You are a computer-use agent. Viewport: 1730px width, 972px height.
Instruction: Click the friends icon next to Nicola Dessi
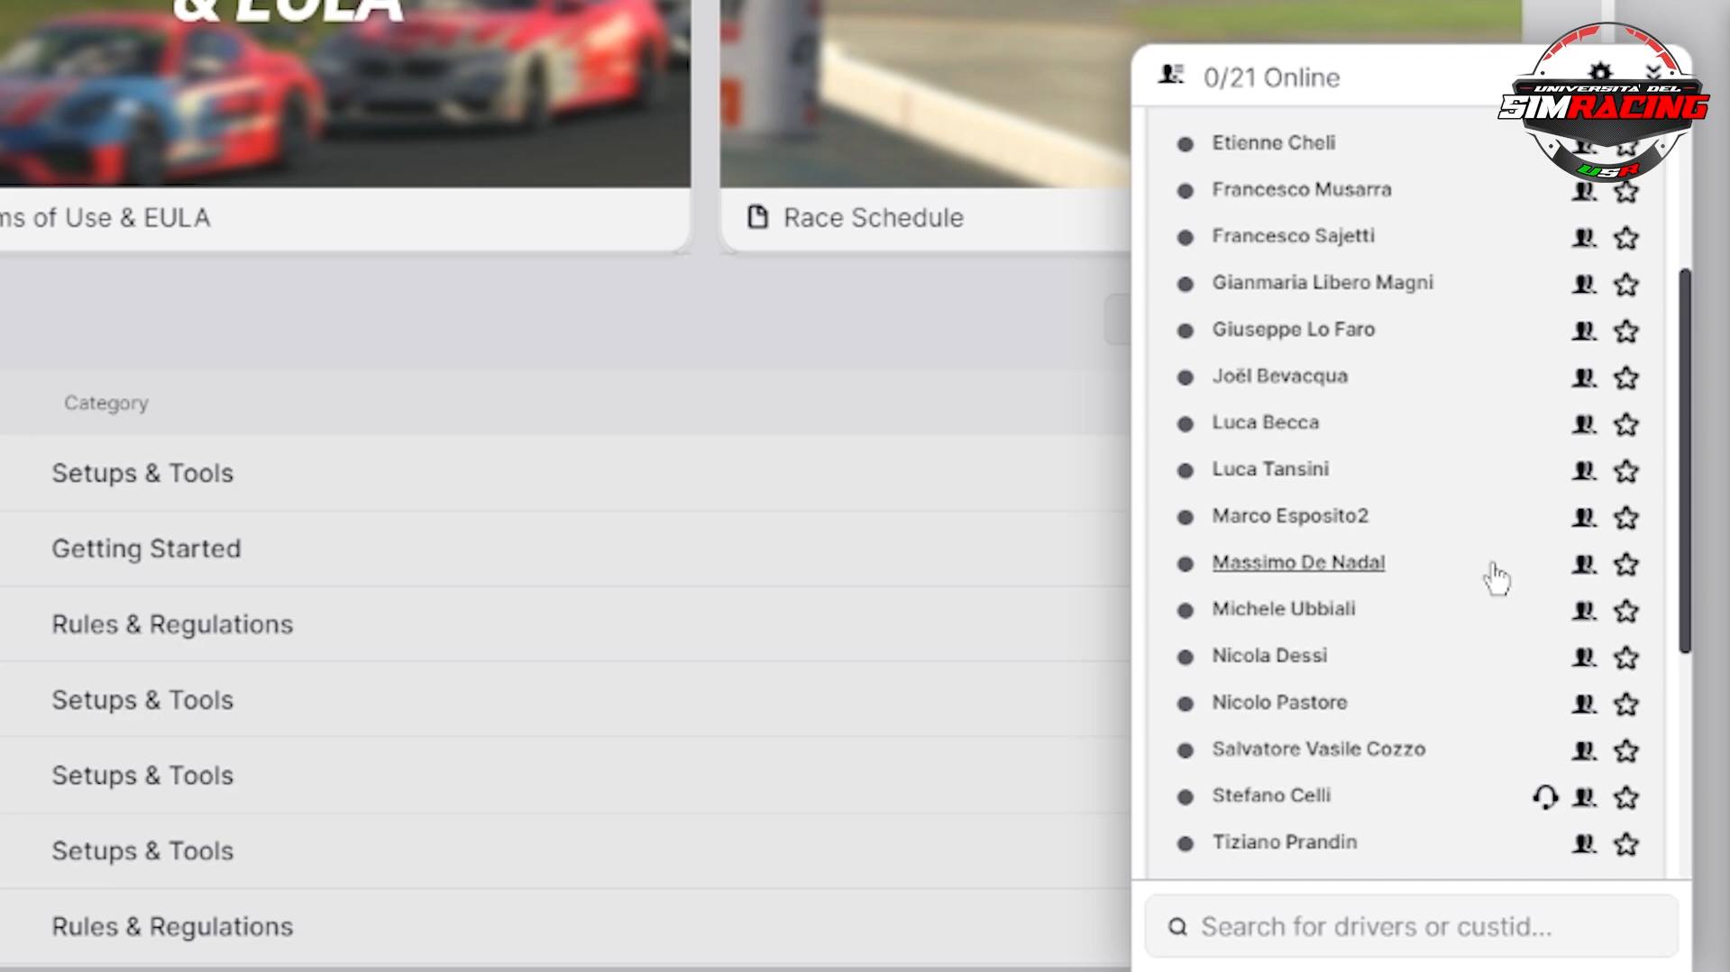[1584, 658]
